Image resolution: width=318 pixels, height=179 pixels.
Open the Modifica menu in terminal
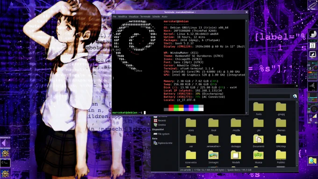point(123,17)
